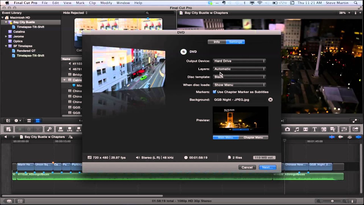
Task: Open the Transitions browser icon
Action: [306, 129]
